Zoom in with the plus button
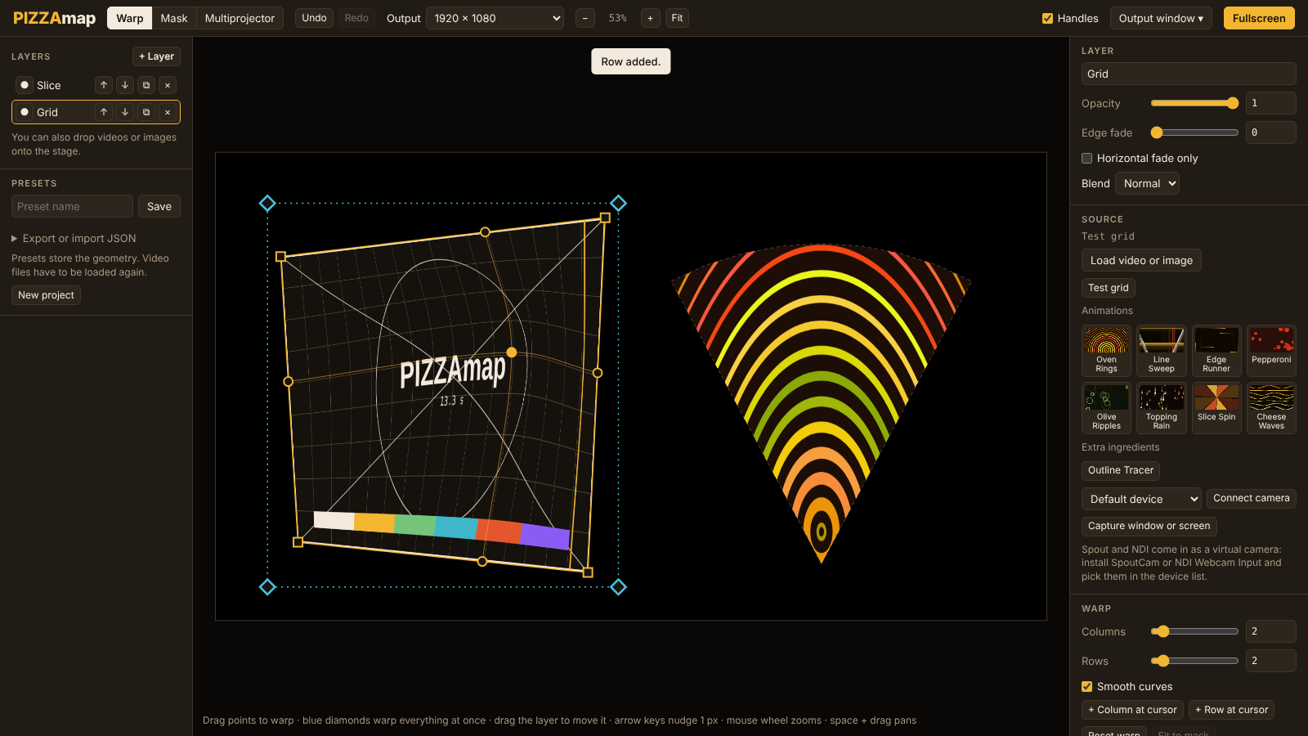This screenshot has height=736, width=1308. 651,18
